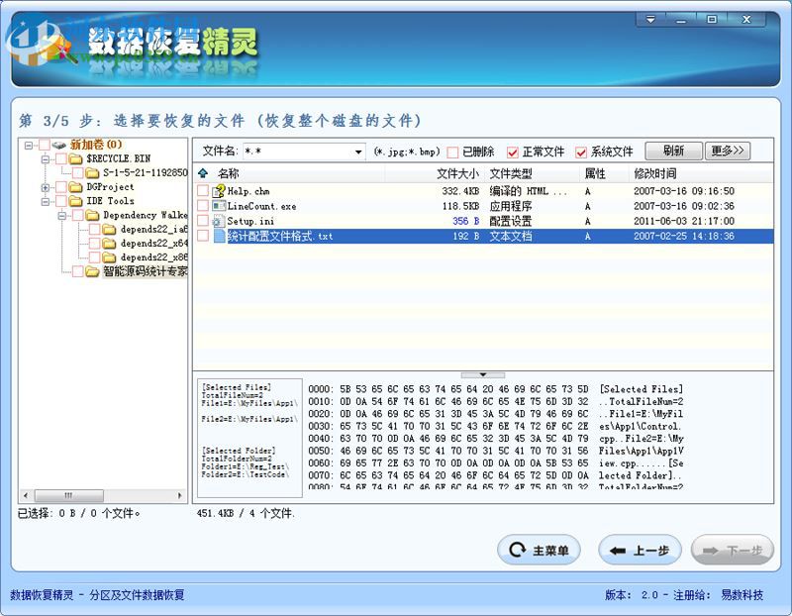Collapse the Dependency Walker tree node
This screenshot has height=616, width=792.
61,216
